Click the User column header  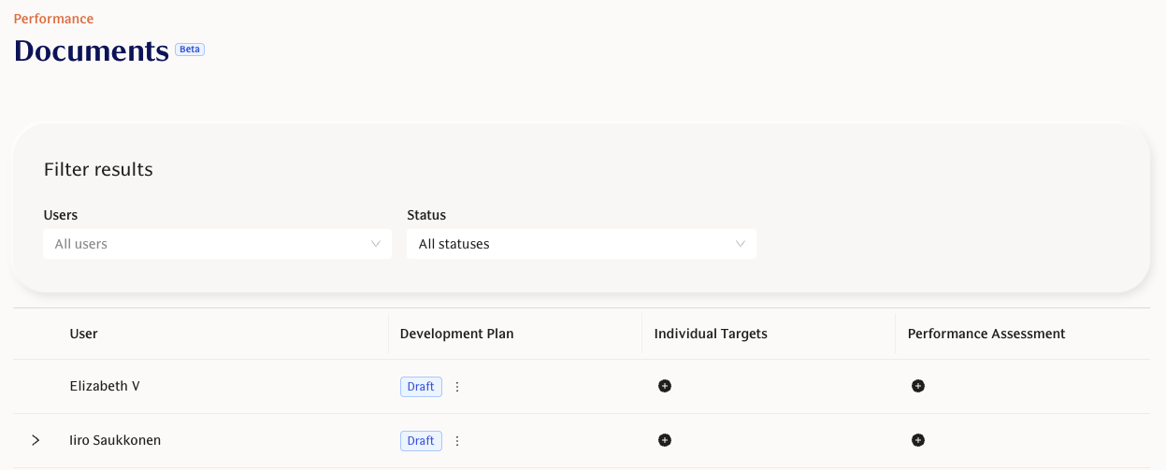click(84, 334)
